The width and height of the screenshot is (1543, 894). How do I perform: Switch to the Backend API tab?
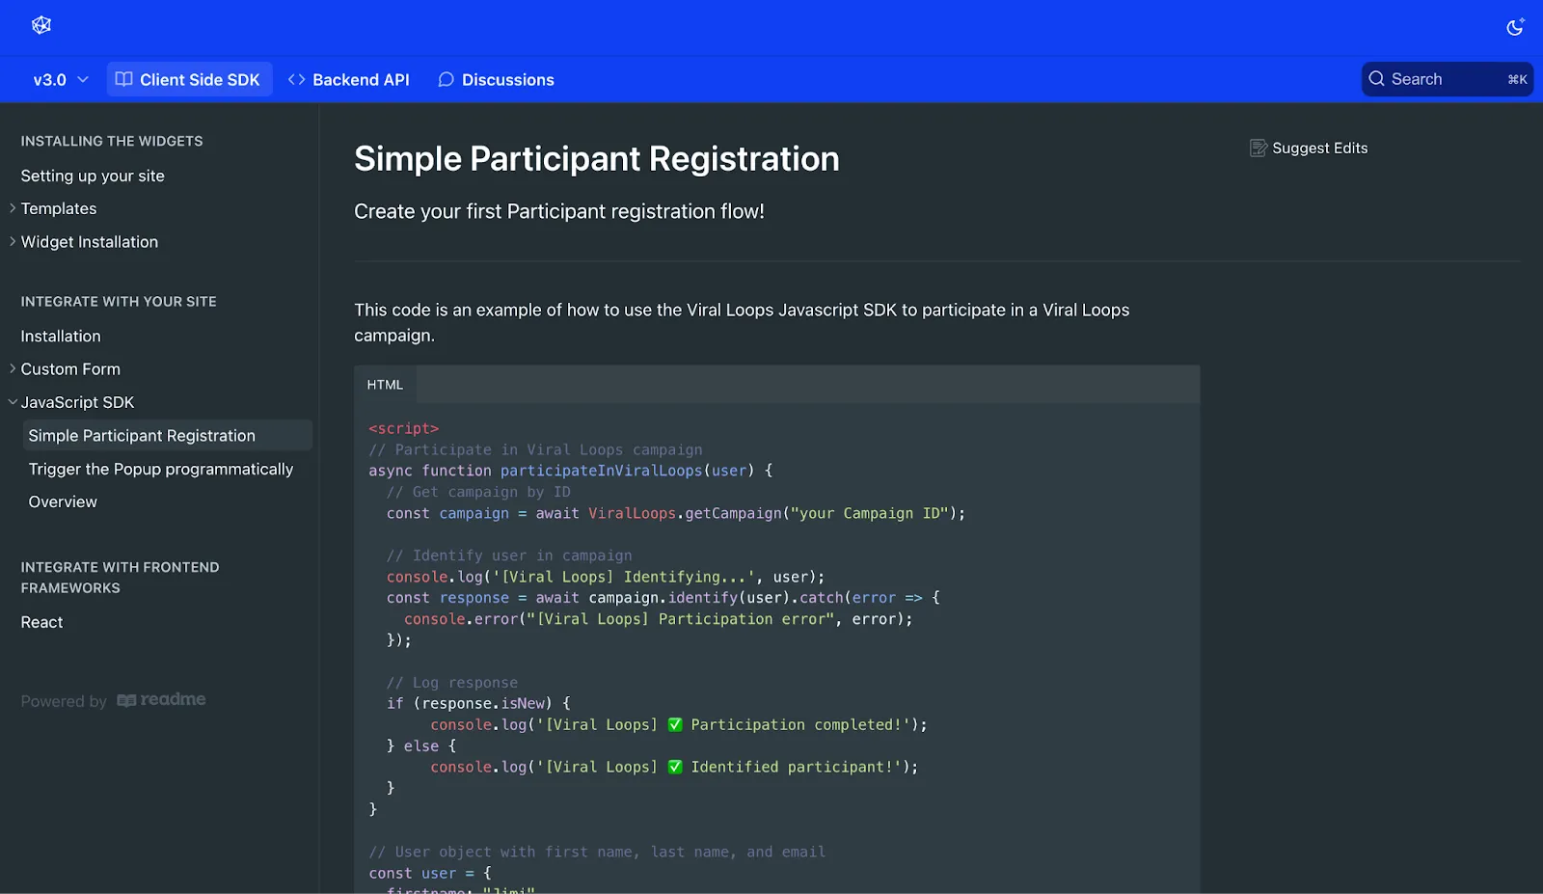click(x=349, y=80)
